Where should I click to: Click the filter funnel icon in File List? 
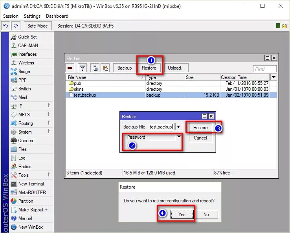tap(82, 68)
